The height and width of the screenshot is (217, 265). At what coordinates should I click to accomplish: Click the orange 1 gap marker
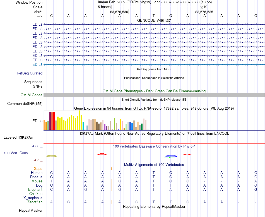(x=111, y=169)
